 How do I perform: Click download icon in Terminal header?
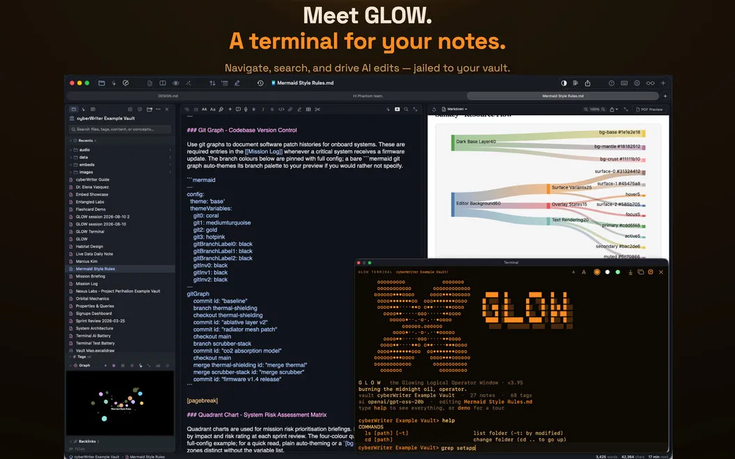pyautogui.click(x=631, y=272)
